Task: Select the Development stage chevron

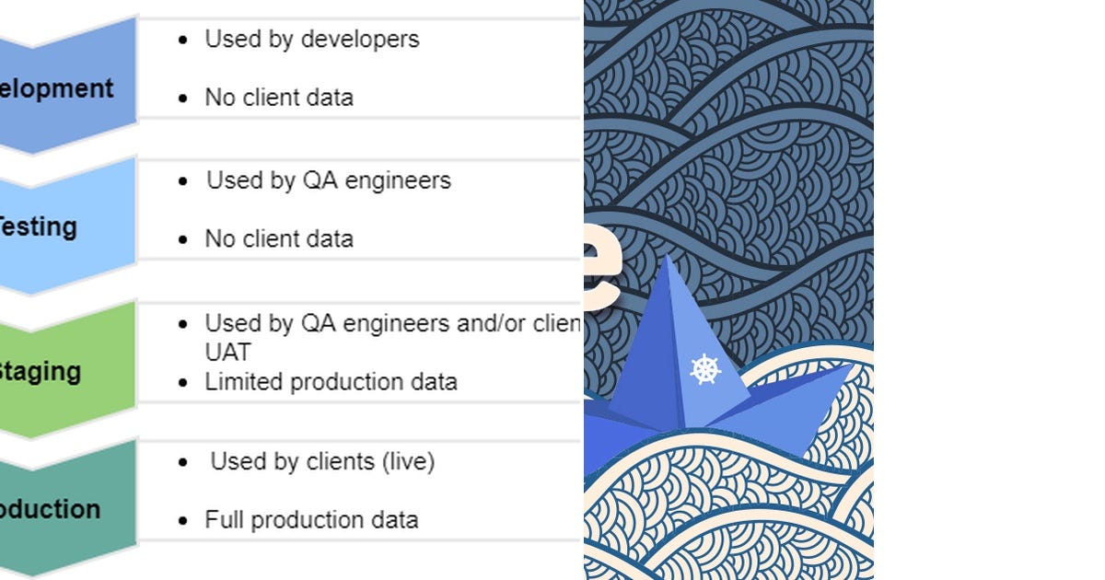Action: [x=68, y=85]
